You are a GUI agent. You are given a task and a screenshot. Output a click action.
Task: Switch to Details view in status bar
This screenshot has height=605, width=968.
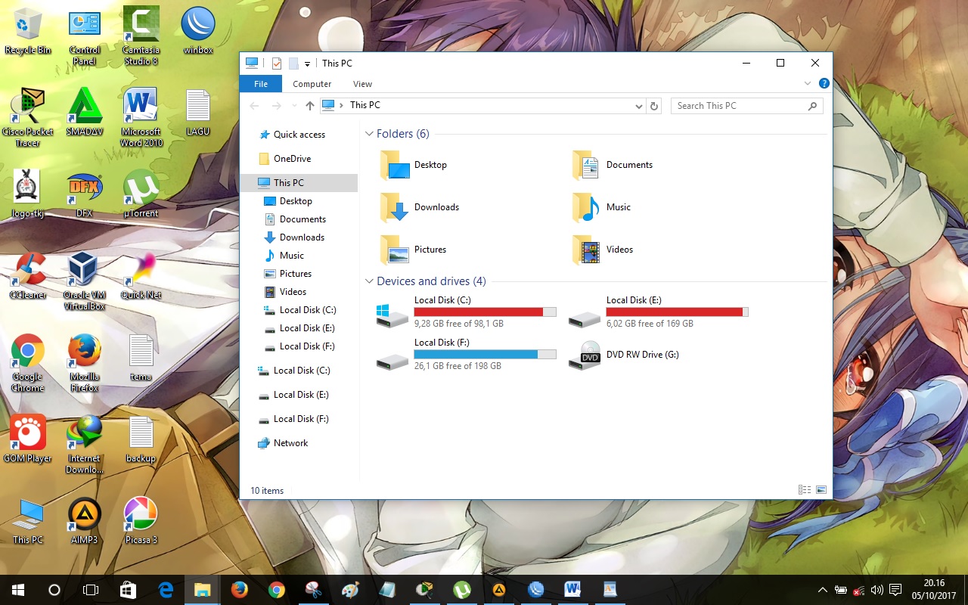tap(804, 489)
